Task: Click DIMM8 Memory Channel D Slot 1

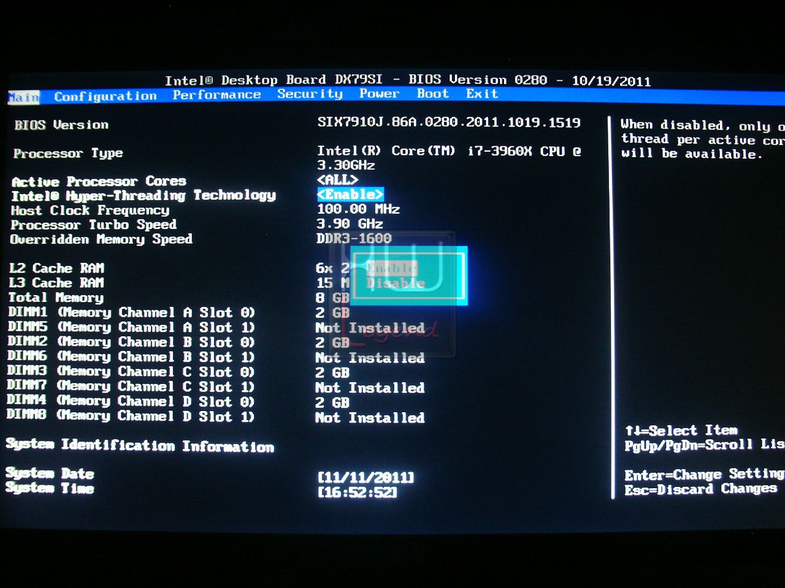Action: 130,416
